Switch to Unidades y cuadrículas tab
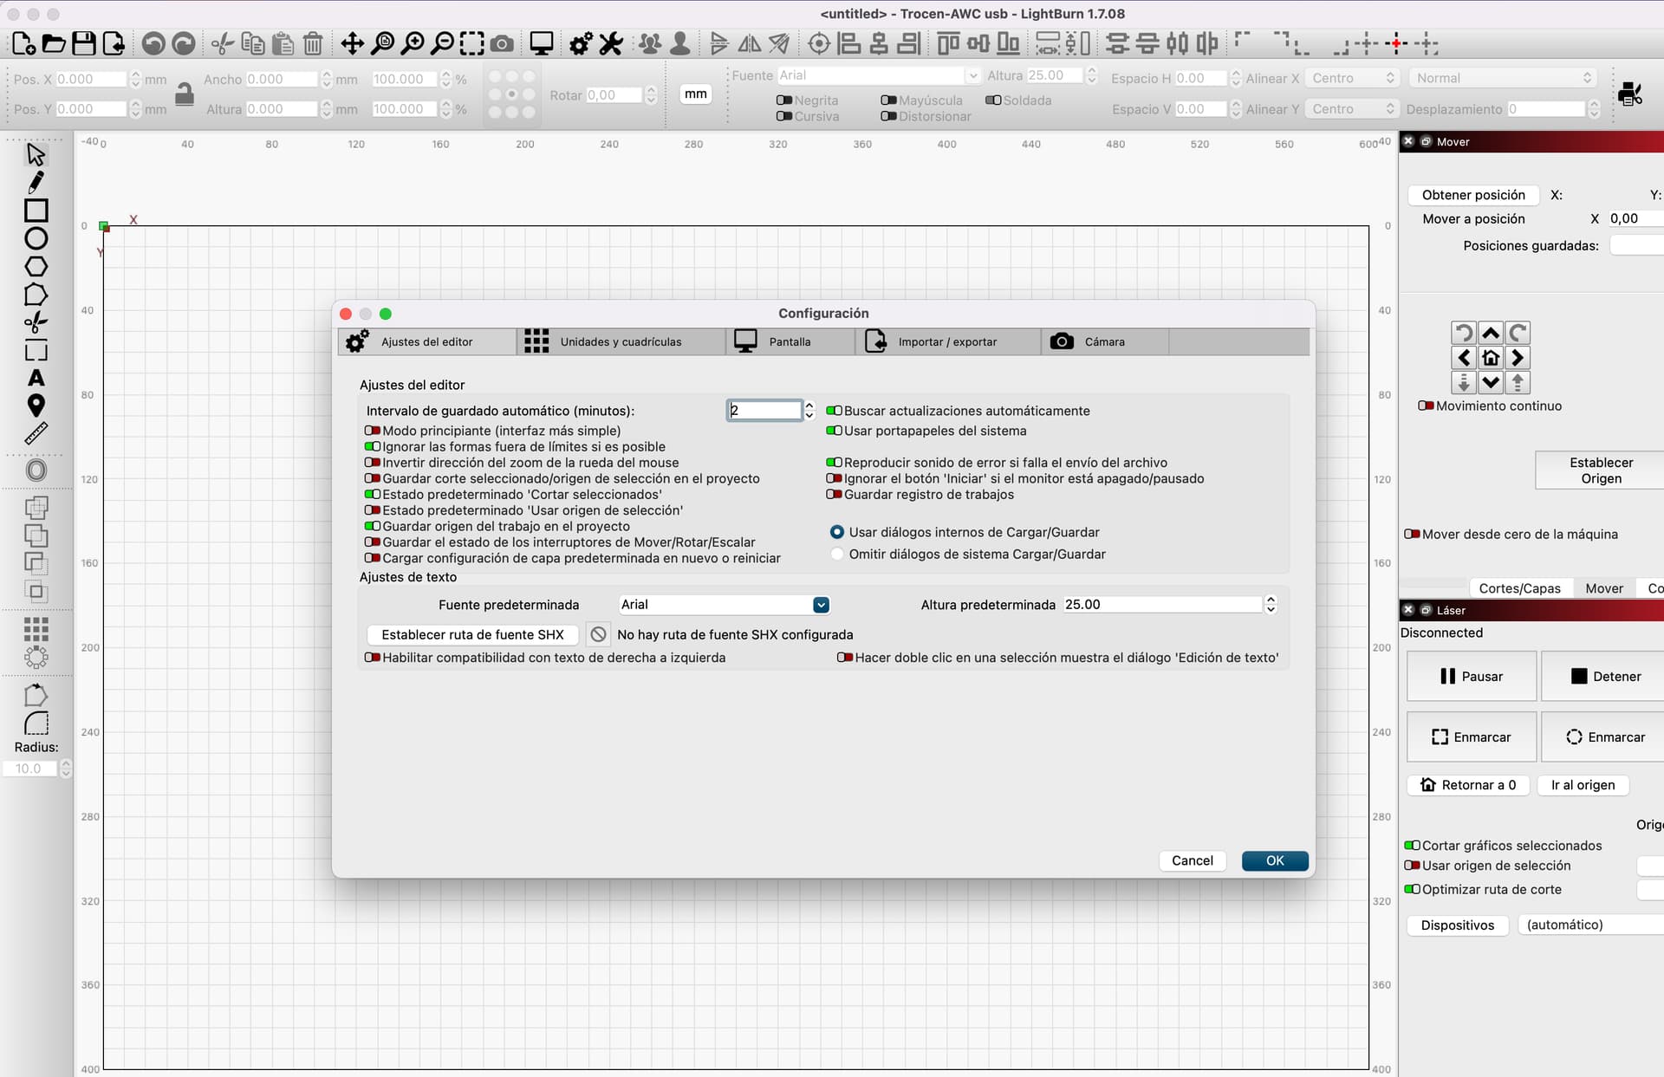This screenshot has width=1664, height=1077. pos(621,341)
